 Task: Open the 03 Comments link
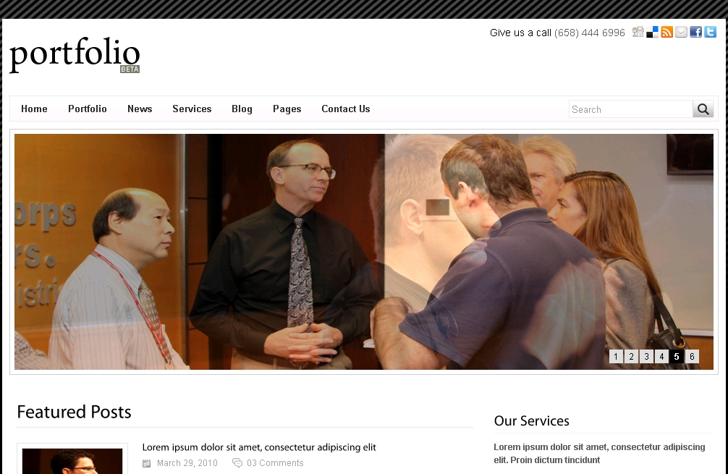[x=275, y=463]
